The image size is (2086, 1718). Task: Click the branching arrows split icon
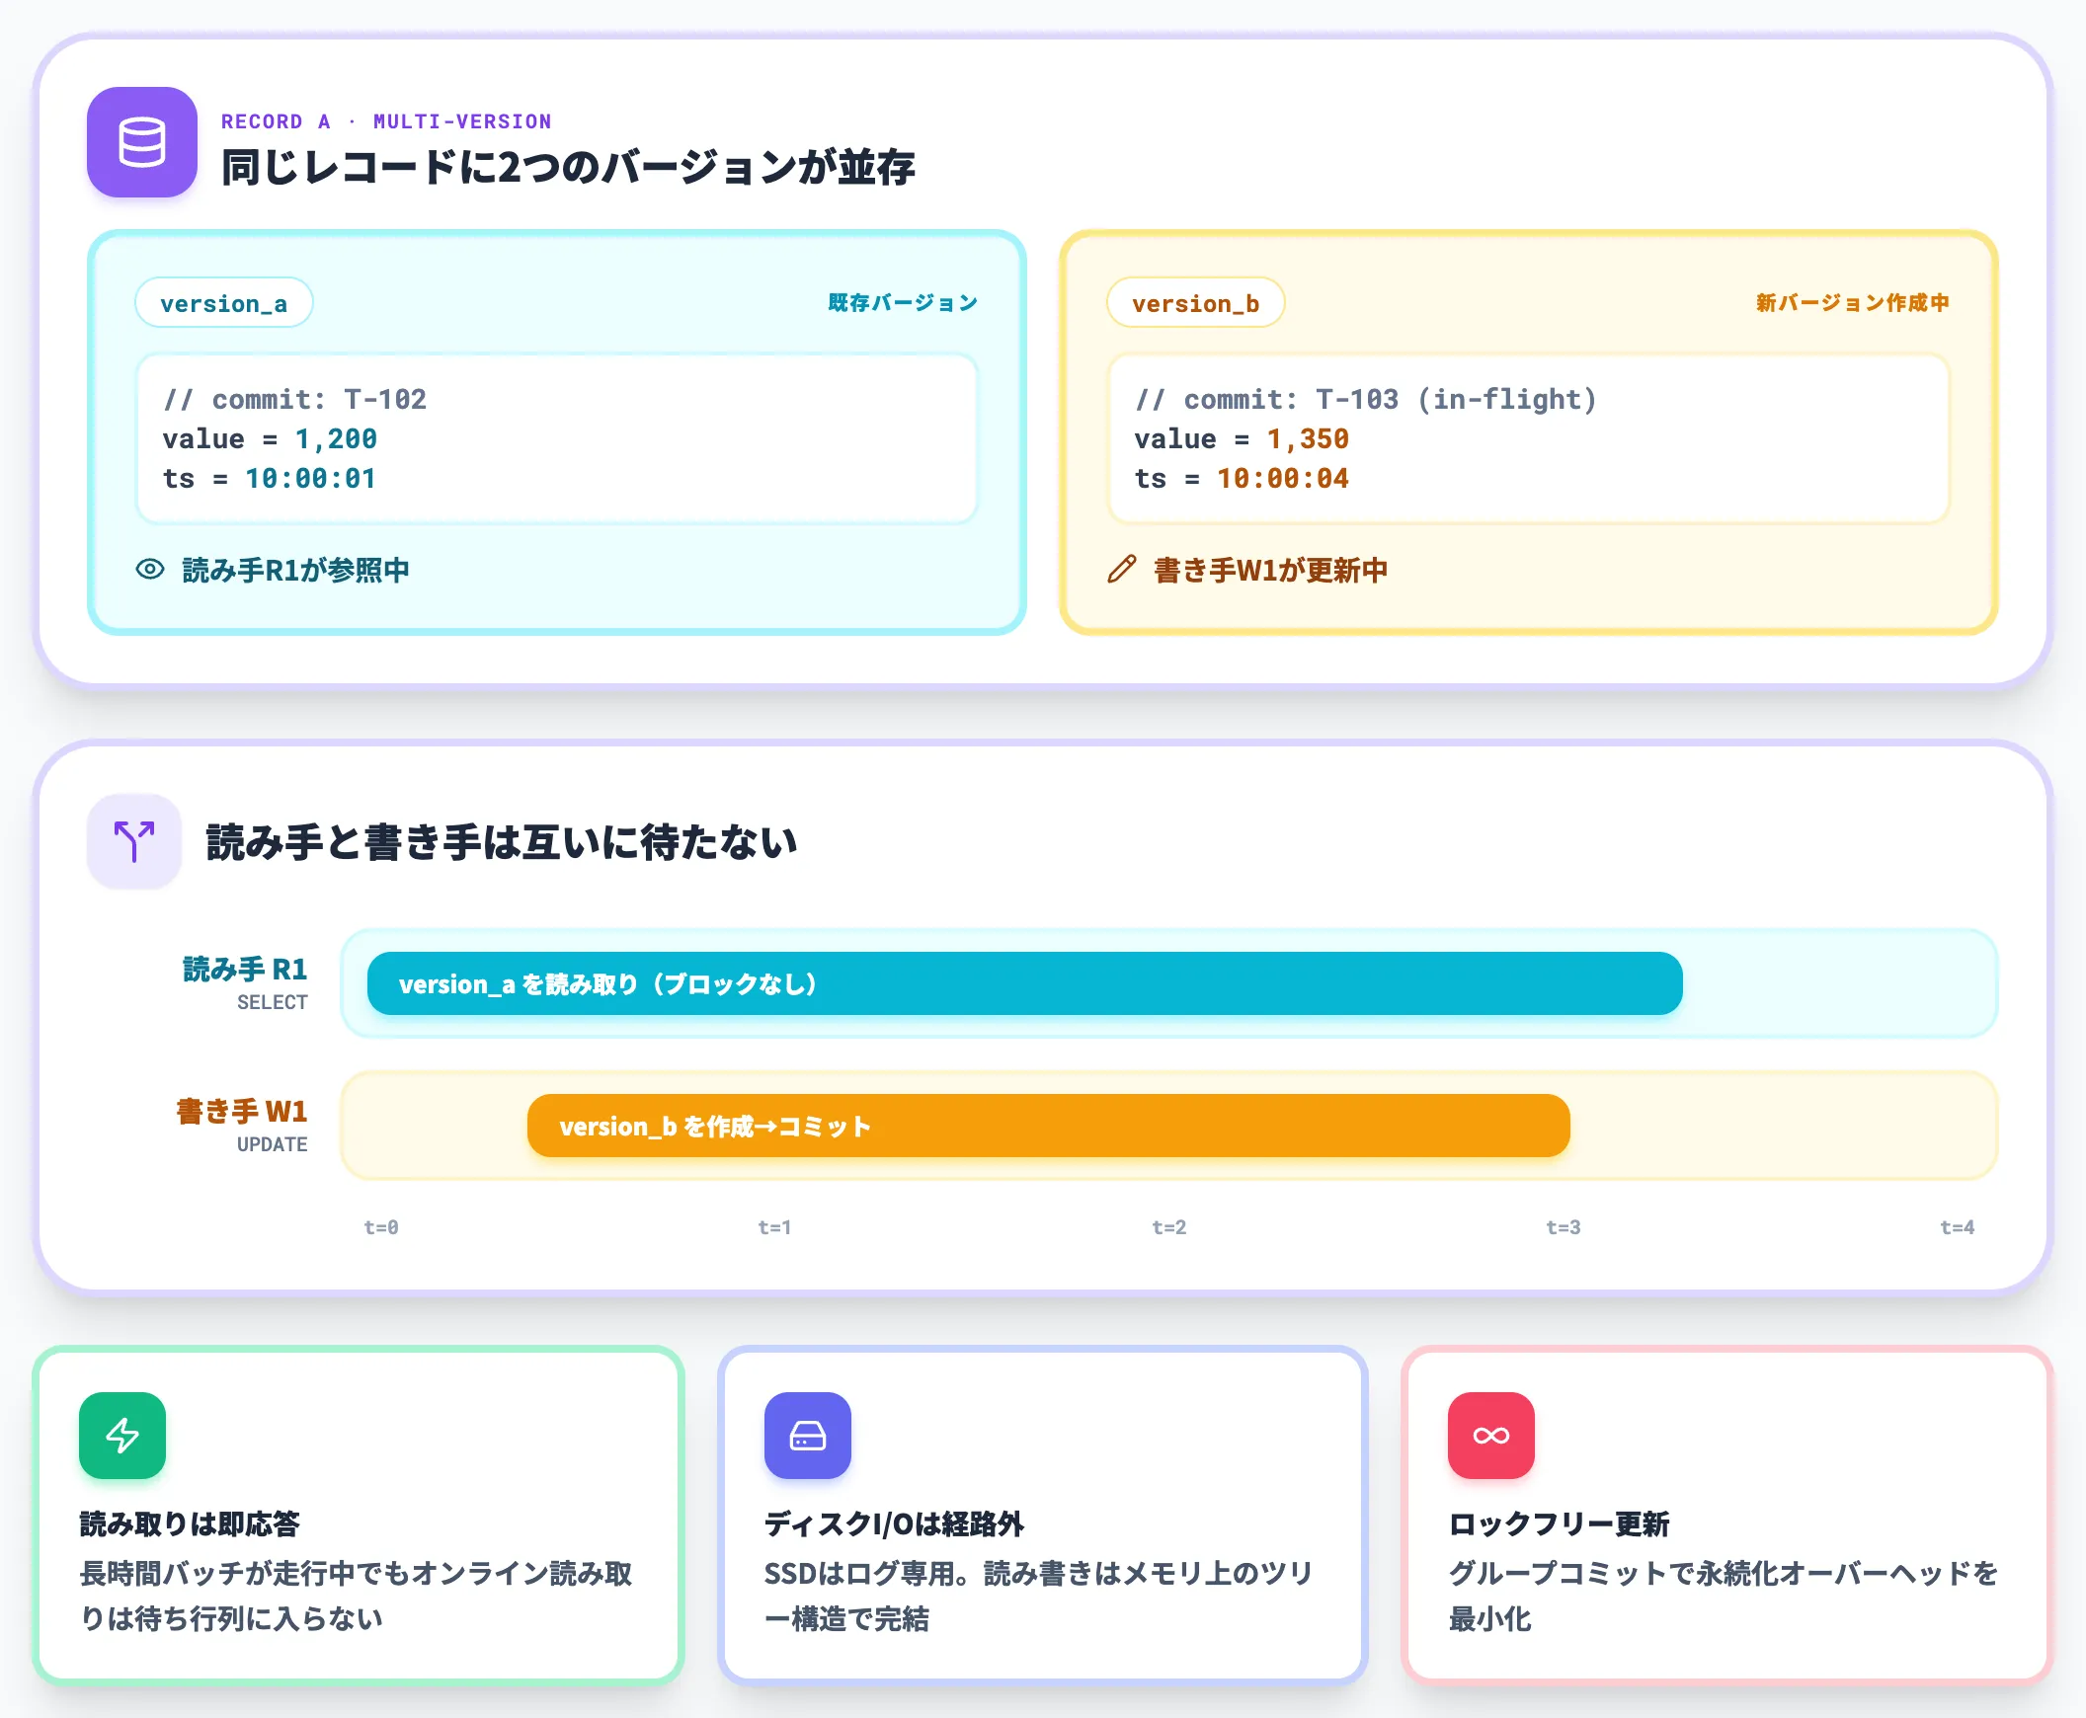134,841
